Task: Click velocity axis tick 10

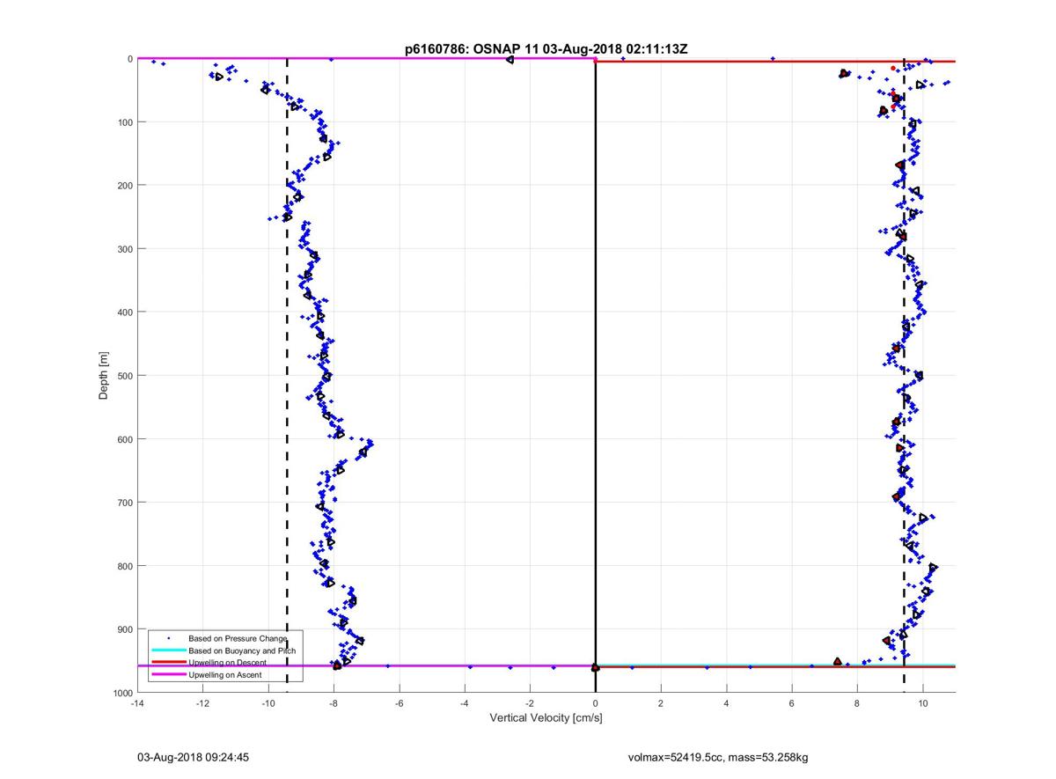Action: (922, 703)
